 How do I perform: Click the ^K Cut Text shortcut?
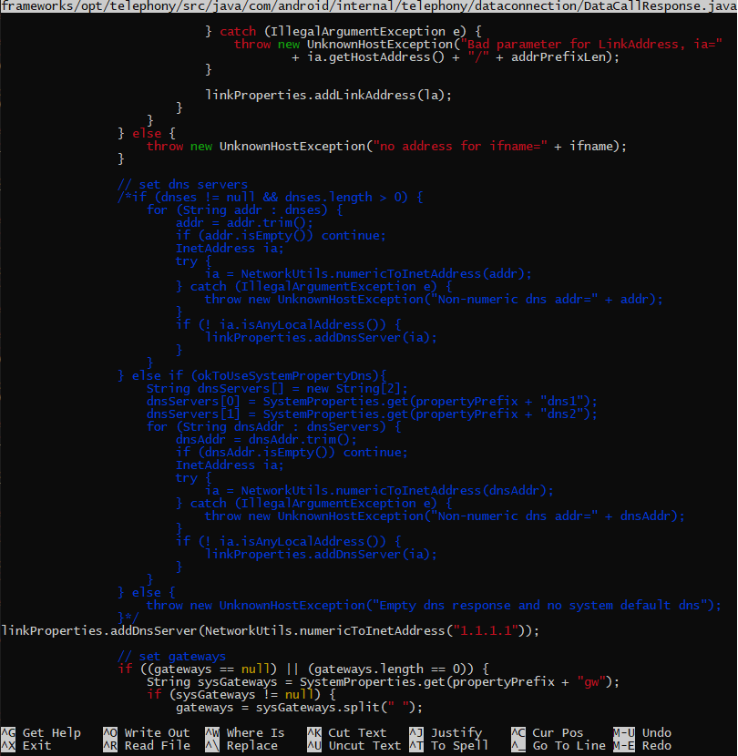[x=347, y=733]
